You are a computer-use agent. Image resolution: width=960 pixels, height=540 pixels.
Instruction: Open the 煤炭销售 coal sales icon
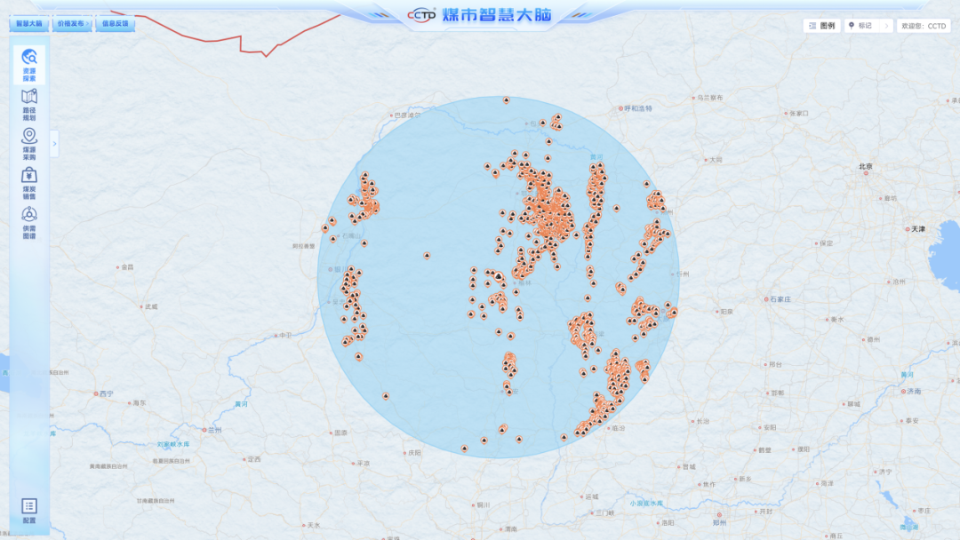pos(28,184)
